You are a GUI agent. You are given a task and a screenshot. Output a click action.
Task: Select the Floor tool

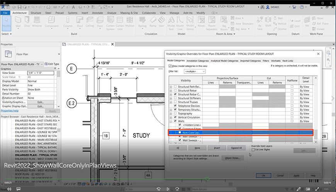point(100,22)
